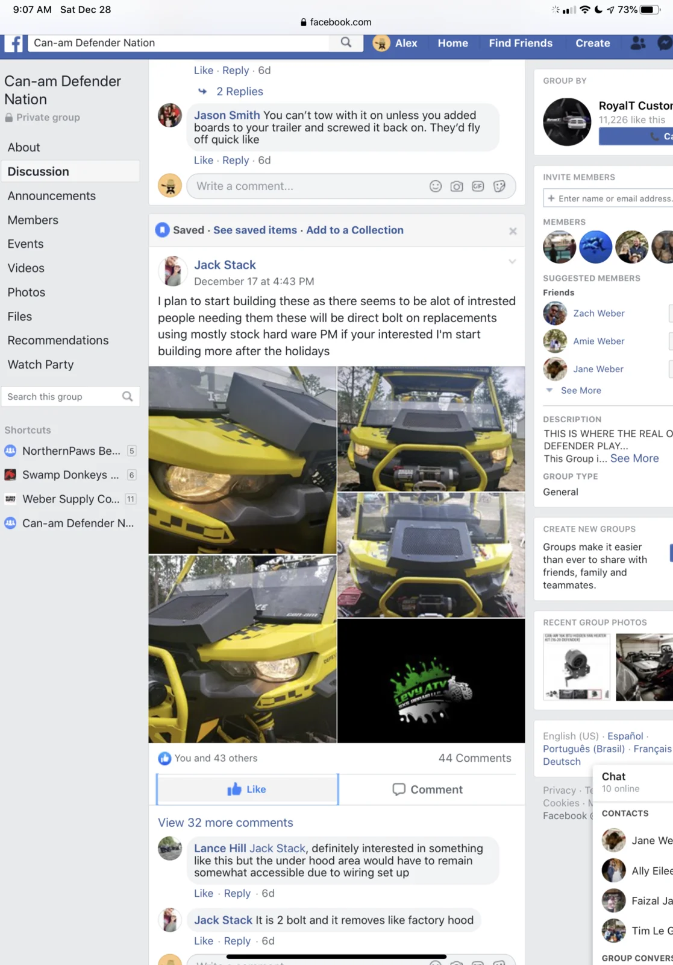Click the Search this group field
The height and width of the screenshot is (965, 673).
pyautogui.click(x=70, y=397)
